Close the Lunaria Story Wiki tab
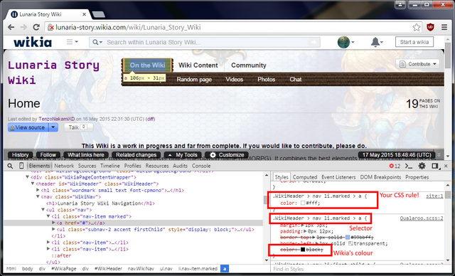 tap(85, 14)
